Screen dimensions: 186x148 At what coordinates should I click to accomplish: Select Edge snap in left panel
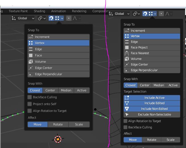click(59, 49)
